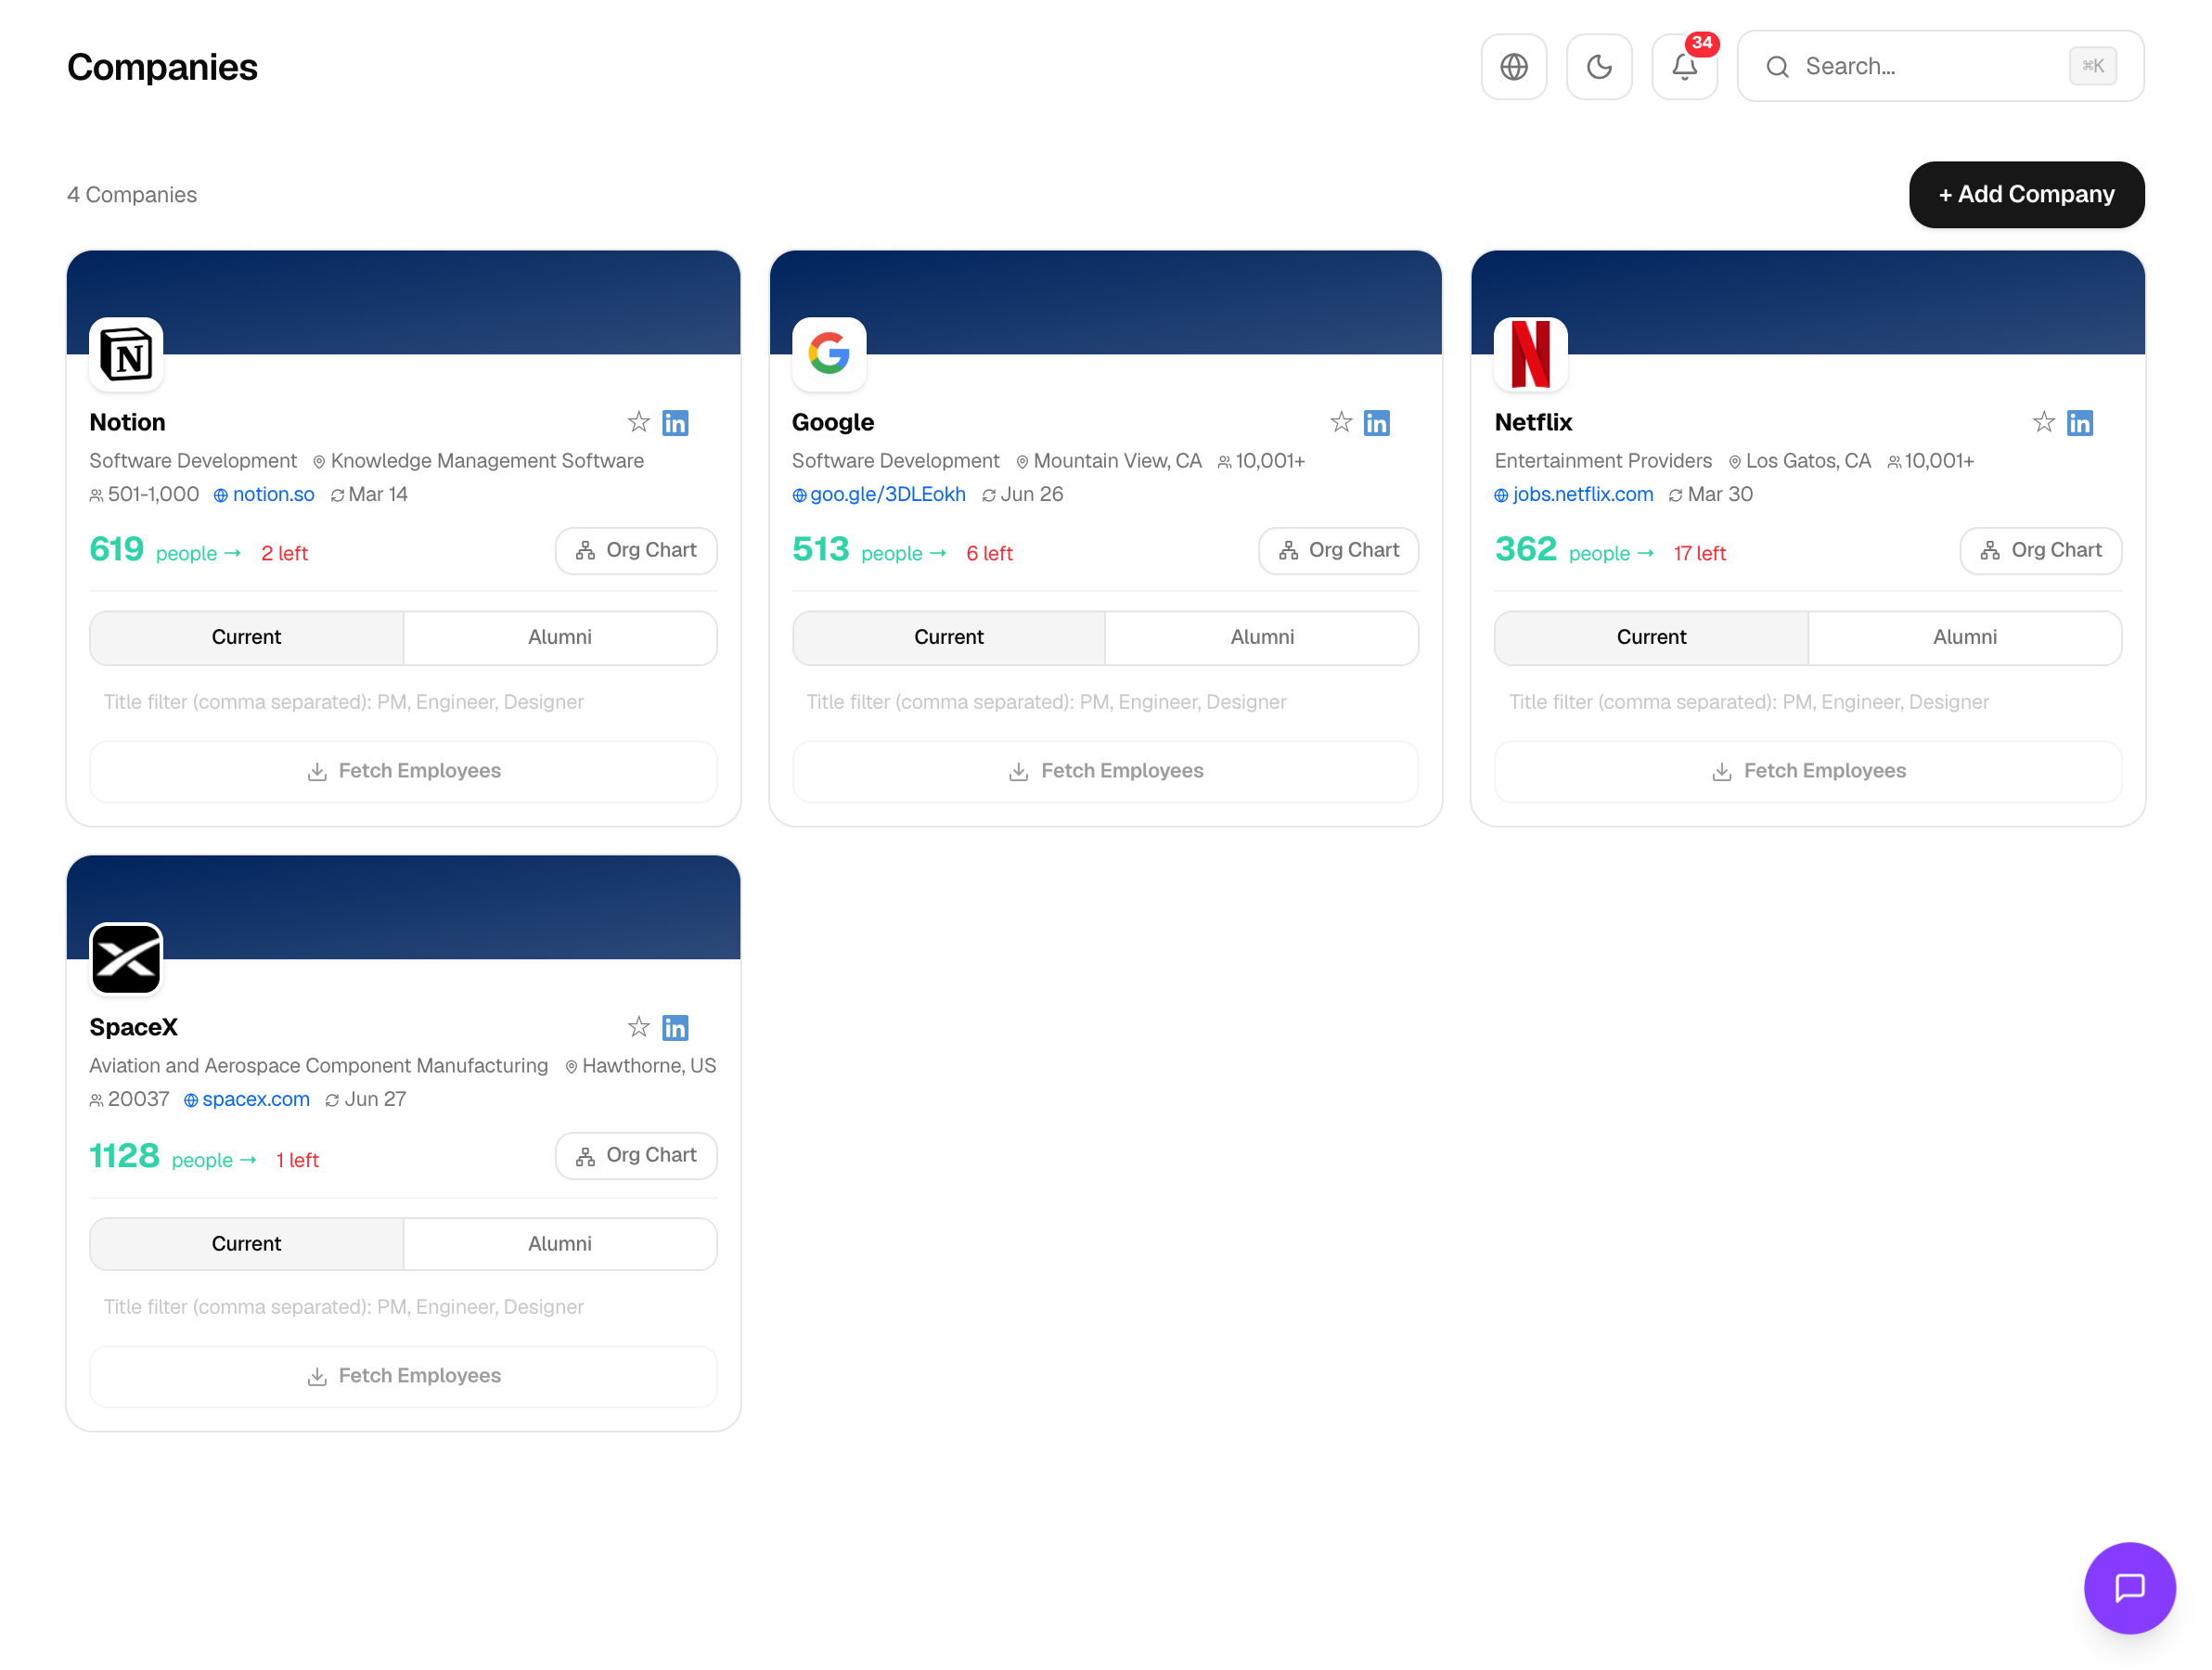This screenshot has height=1670, width=2212.
Task: Show SpaceX's 1 left employee
Action: point(297,1160)
